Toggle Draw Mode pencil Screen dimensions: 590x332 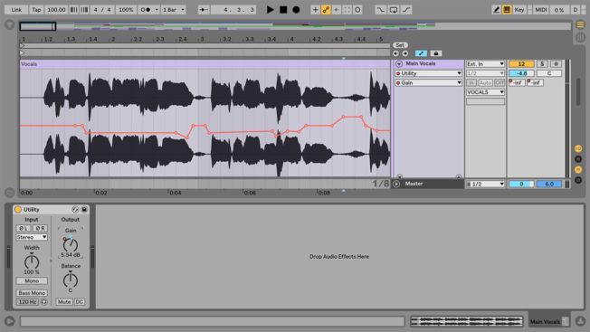[x=496, y=10]
